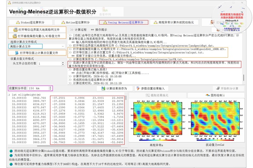Screen dimensions: 253x168
Task: Decrease 头文件占住的行数 with down arrow
Action: point(63,64)
